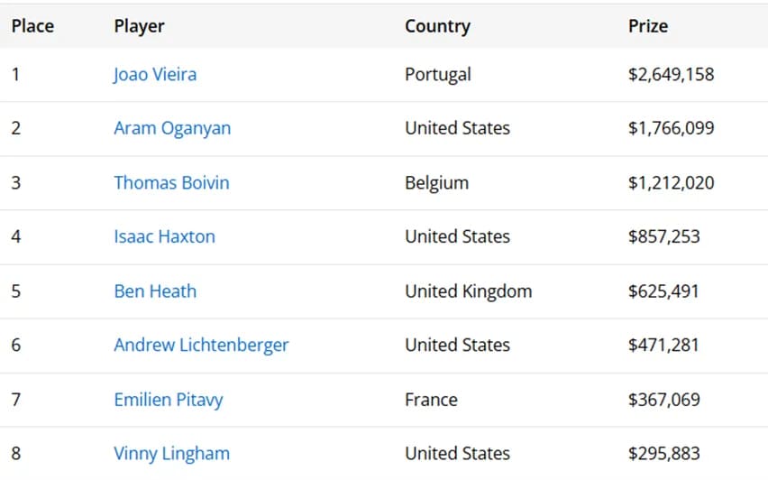Open the Emilien Pitavy link
The width and height of the screenshot is (768, 480).
(x=169, y=400)
